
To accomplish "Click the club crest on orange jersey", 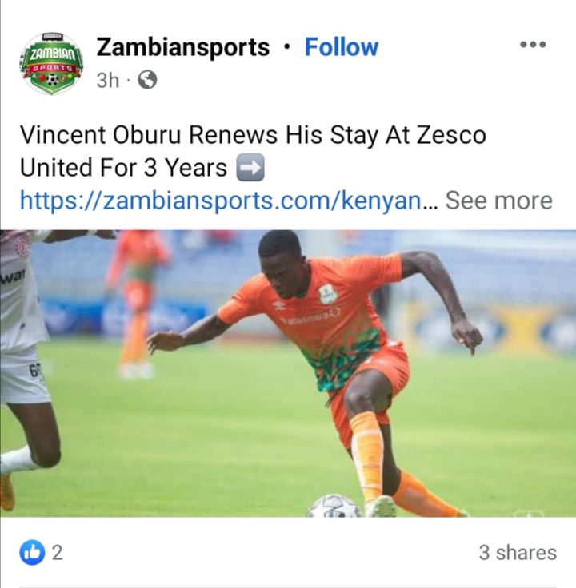I will pos(328,295).
